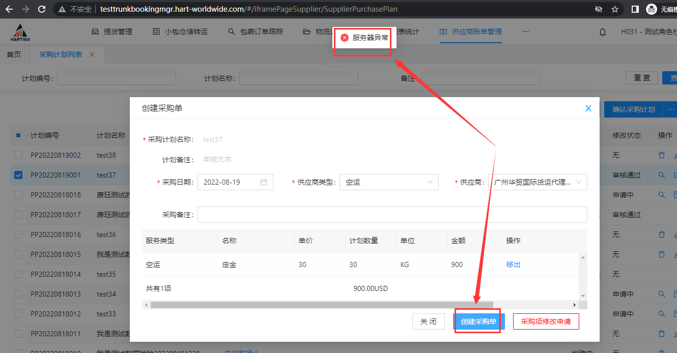Switch to the 首页 tab
Screen dimensions: 677x353
coord(14,54)
